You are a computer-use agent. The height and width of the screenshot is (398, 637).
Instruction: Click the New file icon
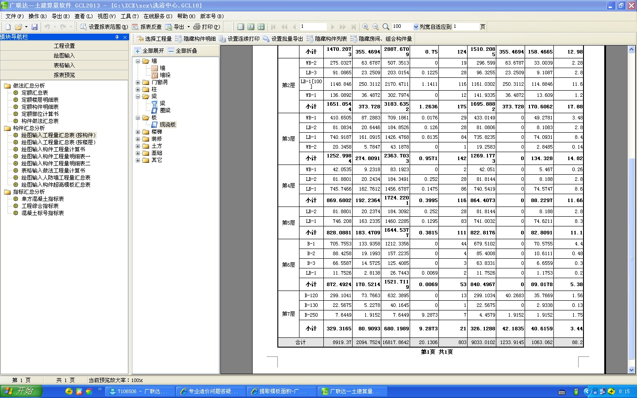click(x=8, y=27)
